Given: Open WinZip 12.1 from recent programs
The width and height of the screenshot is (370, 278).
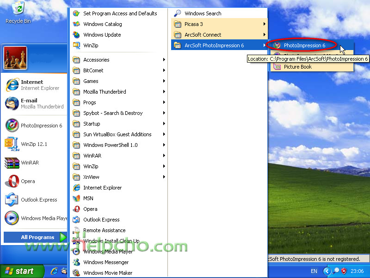Looking at the screenshot, I should tap(34, 144).
